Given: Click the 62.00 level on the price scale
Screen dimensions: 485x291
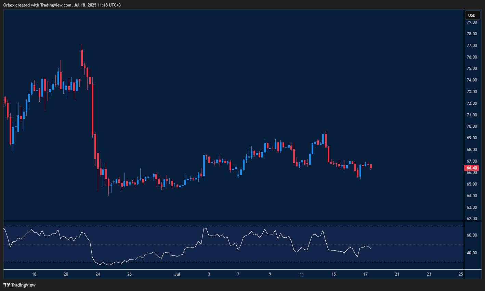Looking at the screenshot, I should pos(472,219).
